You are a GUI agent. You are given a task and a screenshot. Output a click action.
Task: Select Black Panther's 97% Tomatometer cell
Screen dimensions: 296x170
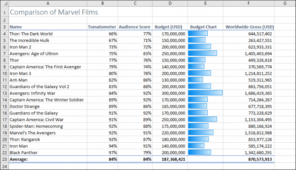click(x=103, y=153)
